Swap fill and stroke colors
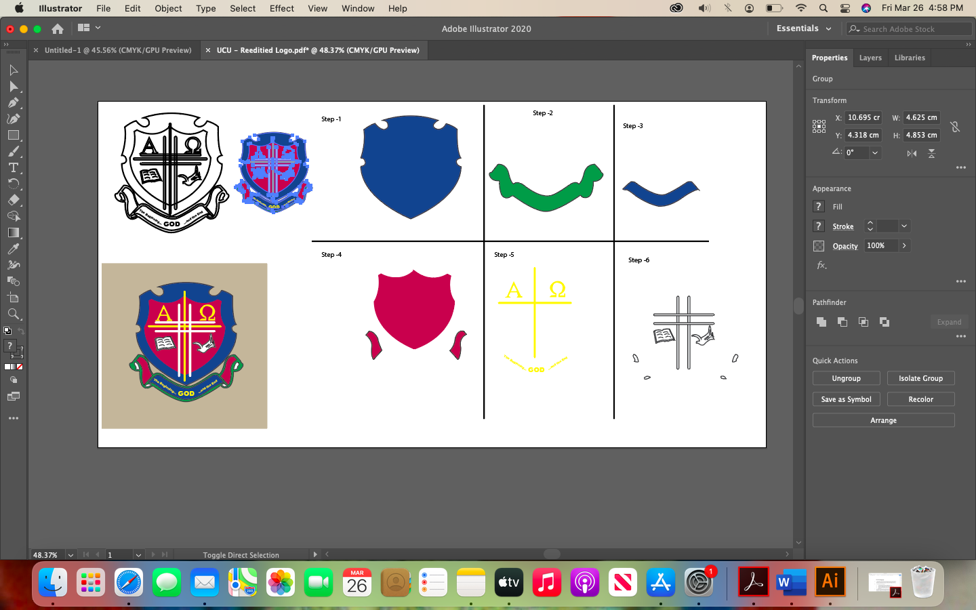The height and width of the screenshot is (610, 976). point(21,331)
